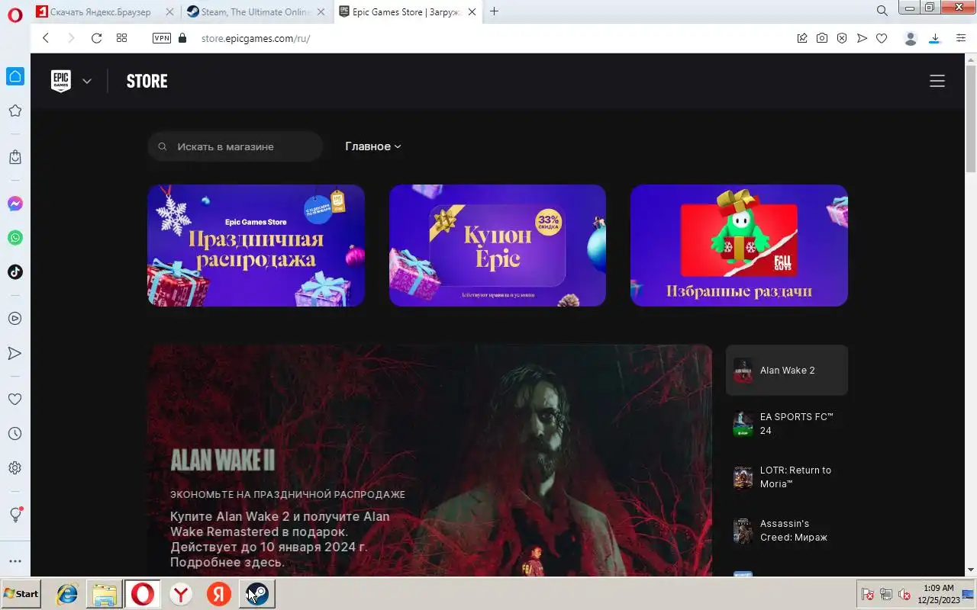Viewport: 977px width, 610px height.
Task: Click the Искать в магазине search field
Action: tap(235, 146)
